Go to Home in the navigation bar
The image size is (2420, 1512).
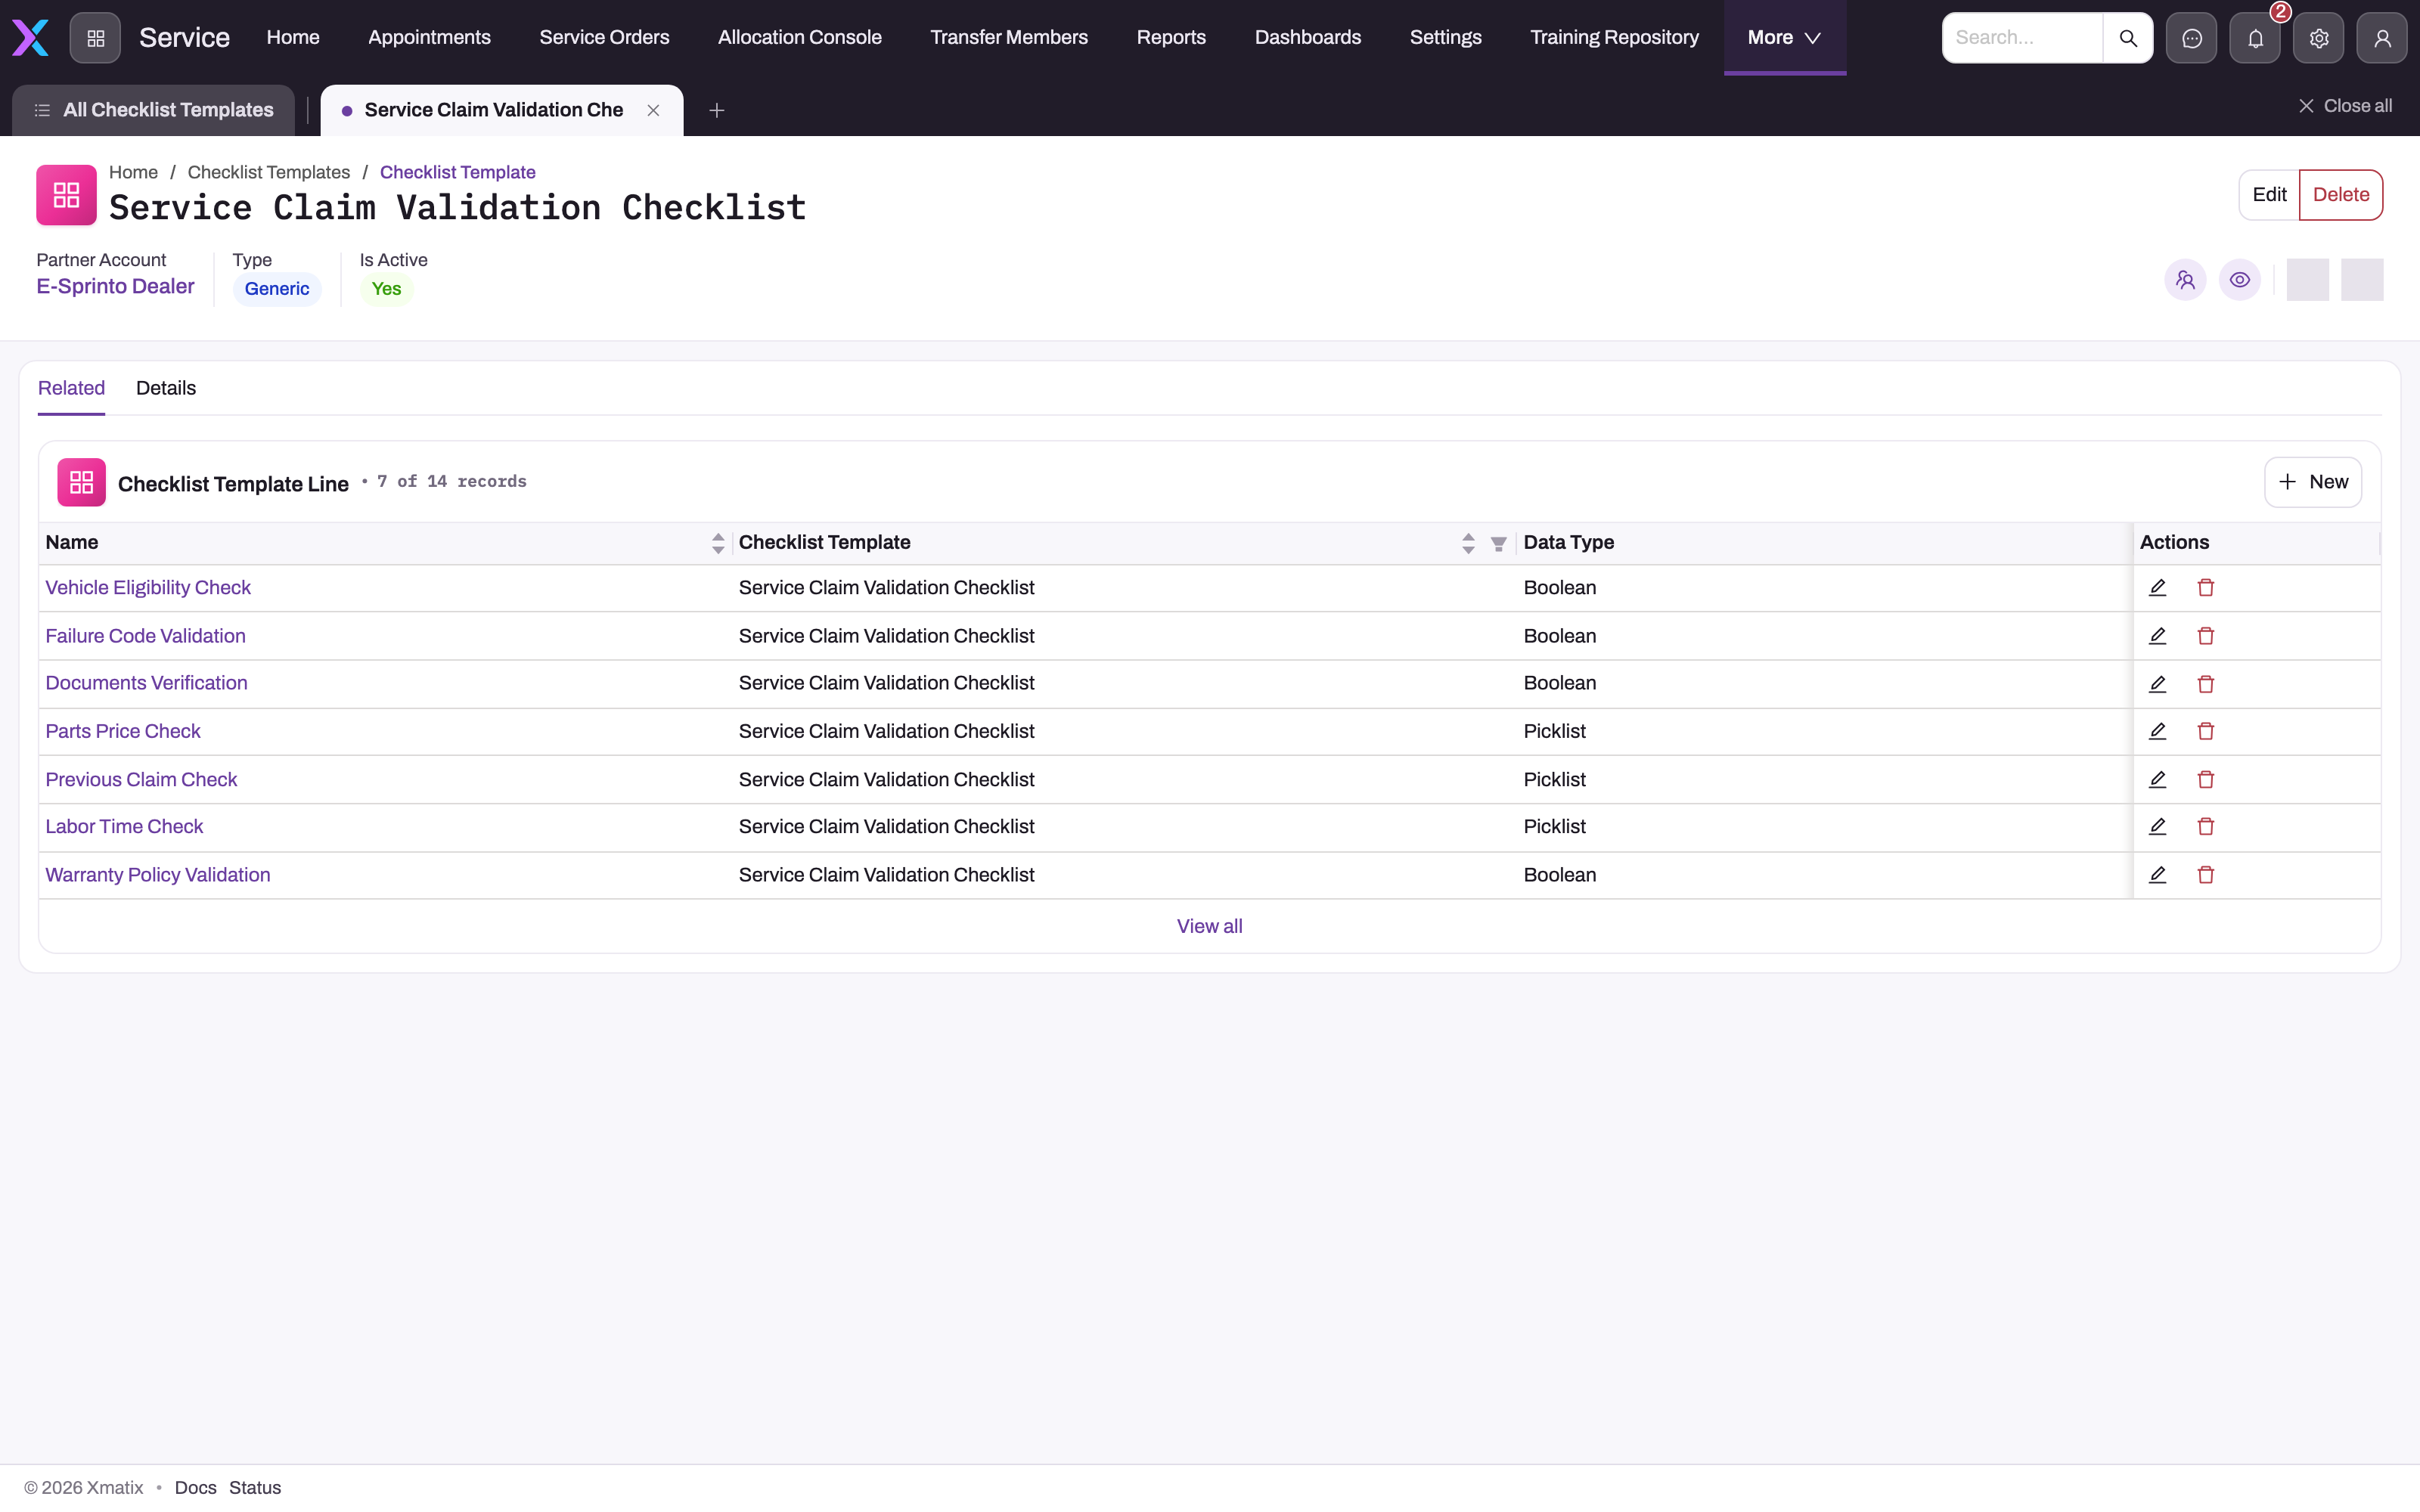[293, 38]
